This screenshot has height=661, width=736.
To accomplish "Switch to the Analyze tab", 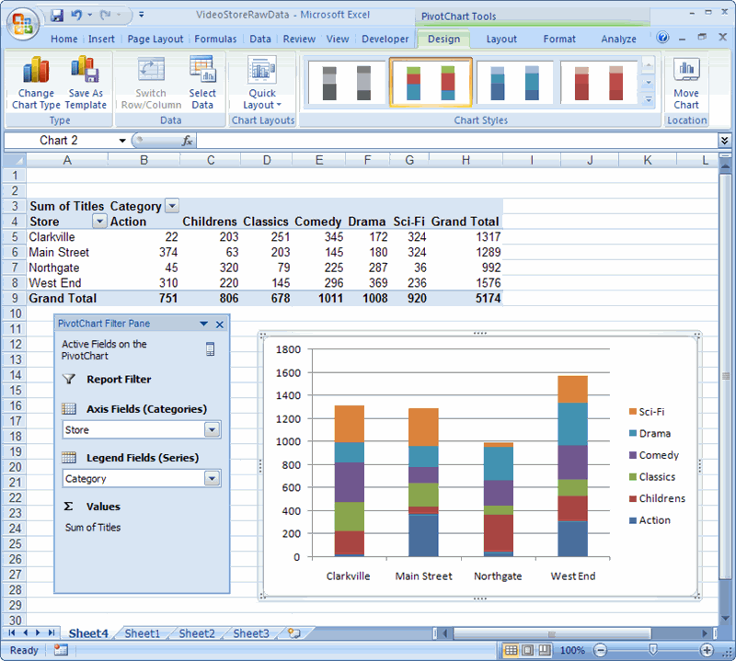I will [618, 39].
